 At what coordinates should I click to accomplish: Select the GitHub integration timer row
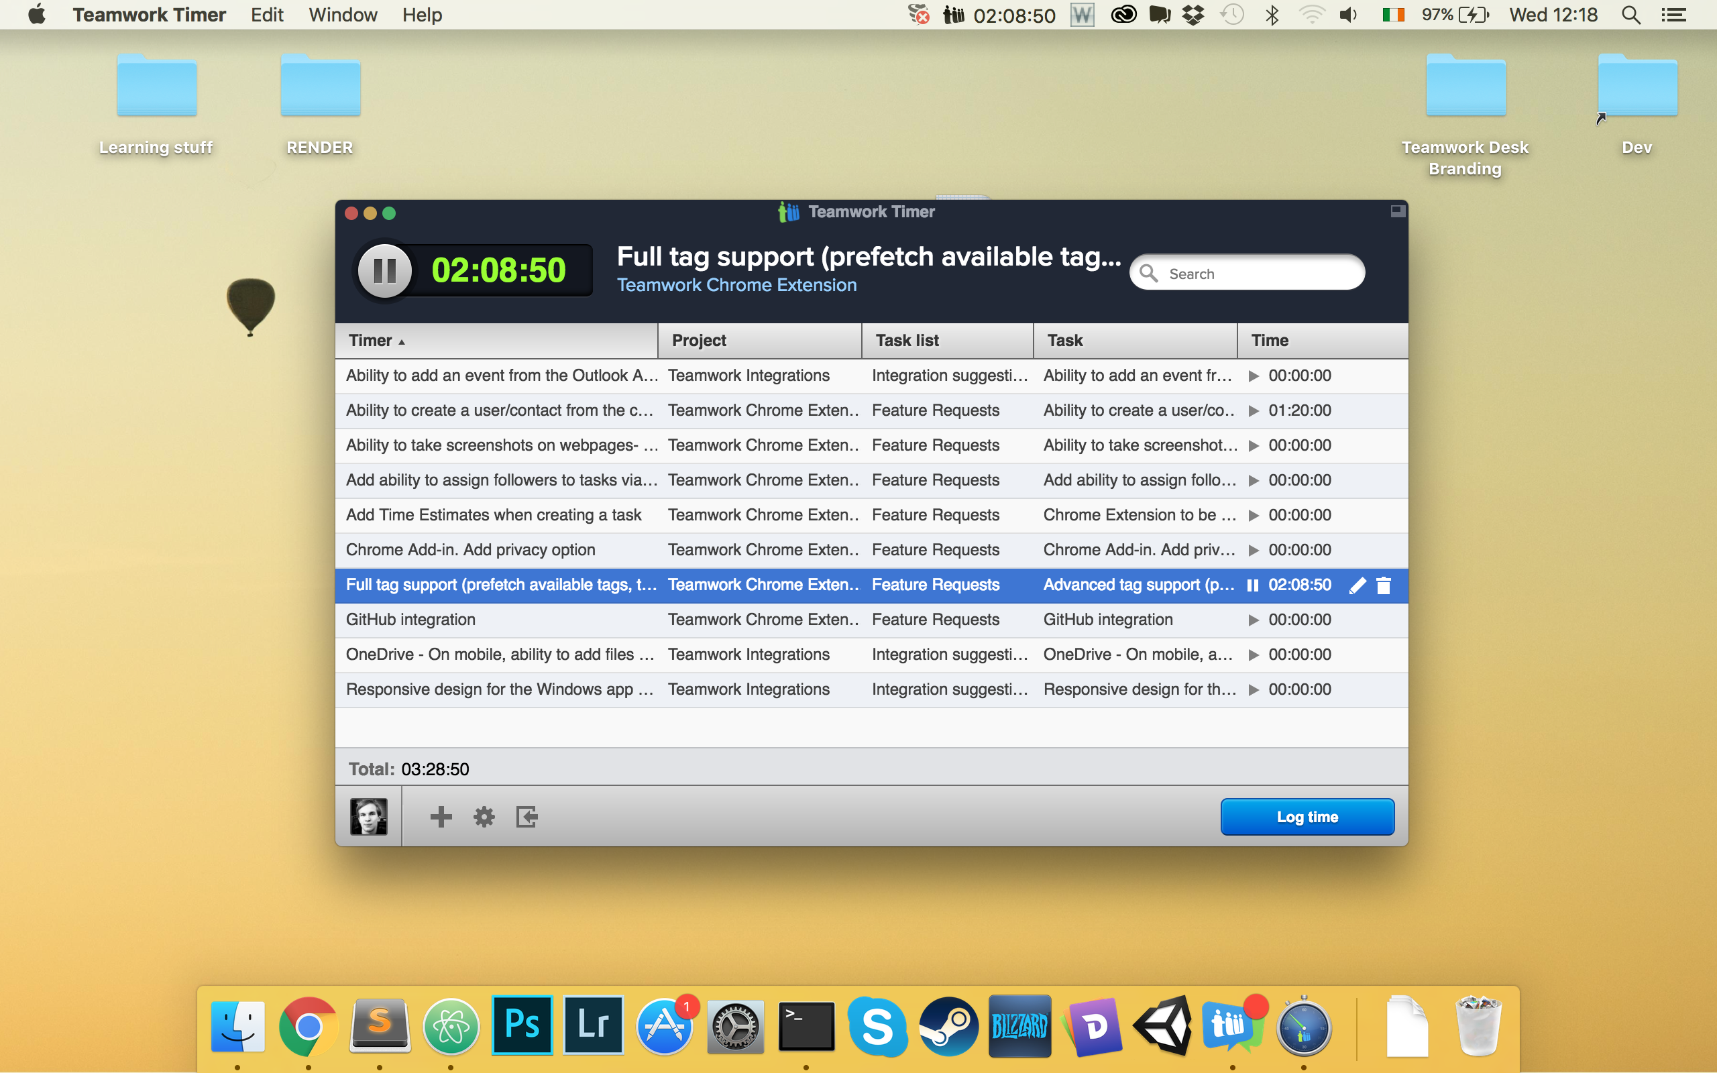pyautogui.click(x=871, y=620)
